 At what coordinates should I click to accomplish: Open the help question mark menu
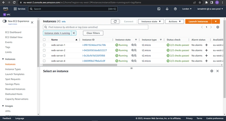(x=175, y=9)
